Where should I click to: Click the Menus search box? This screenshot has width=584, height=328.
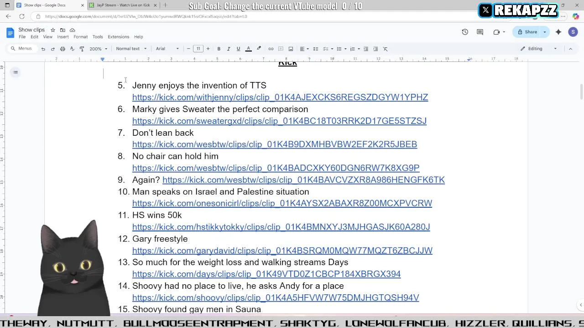coord(21,49)
